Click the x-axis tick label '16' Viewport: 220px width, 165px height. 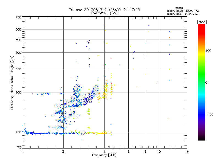[x=187, y=152]
